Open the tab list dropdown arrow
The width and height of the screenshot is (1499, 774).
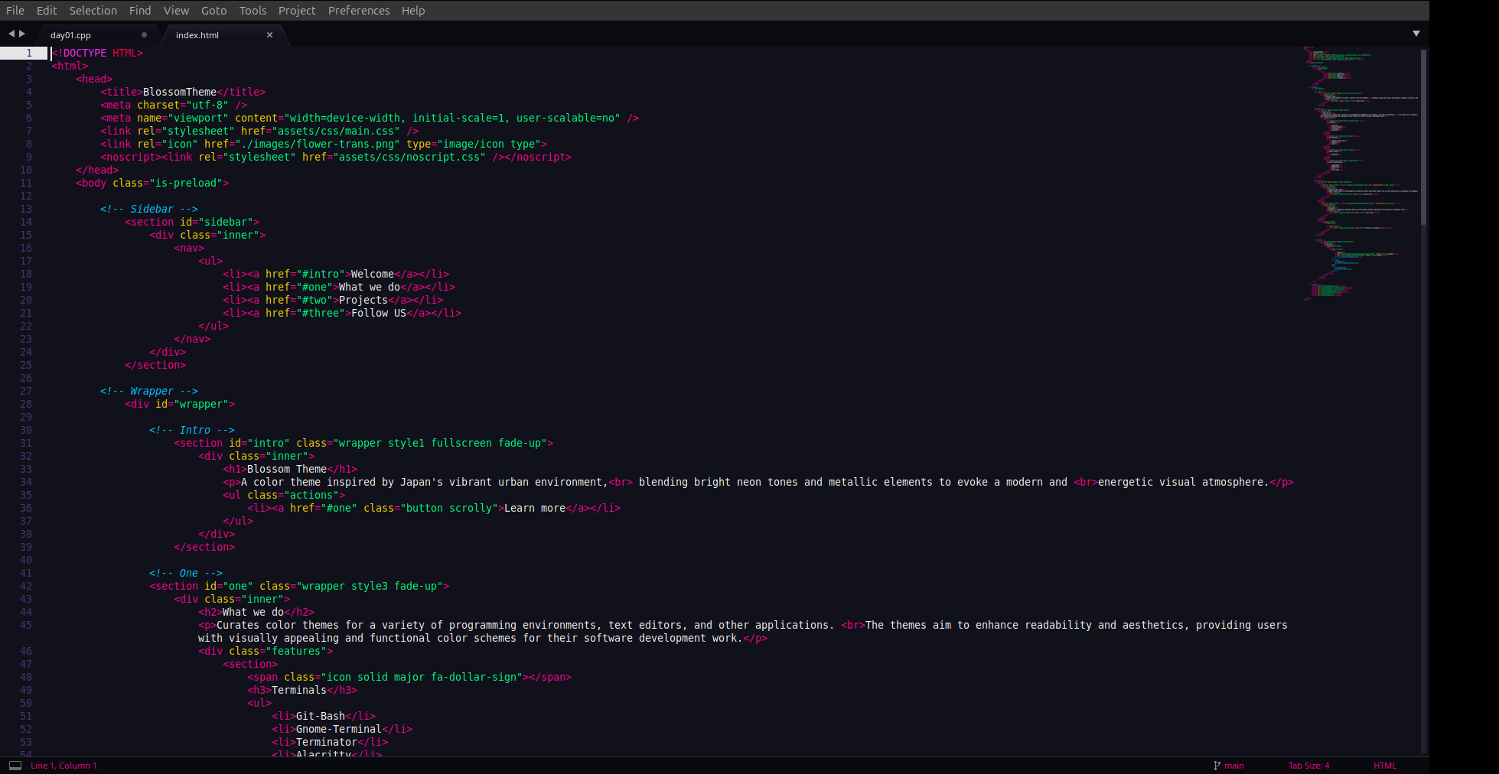click(1416, 34)
